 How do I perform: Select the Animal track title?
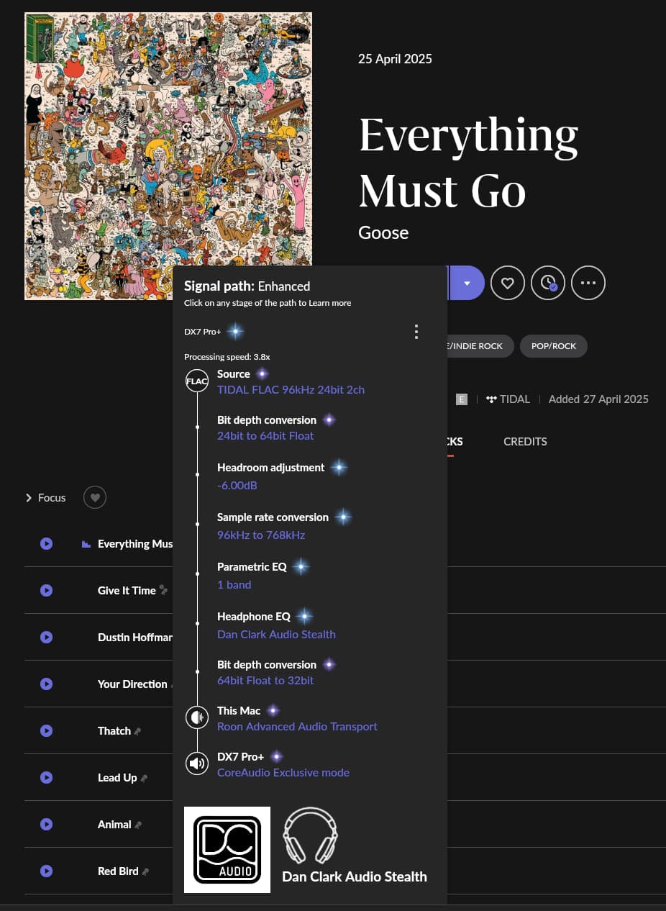[114, 825]
